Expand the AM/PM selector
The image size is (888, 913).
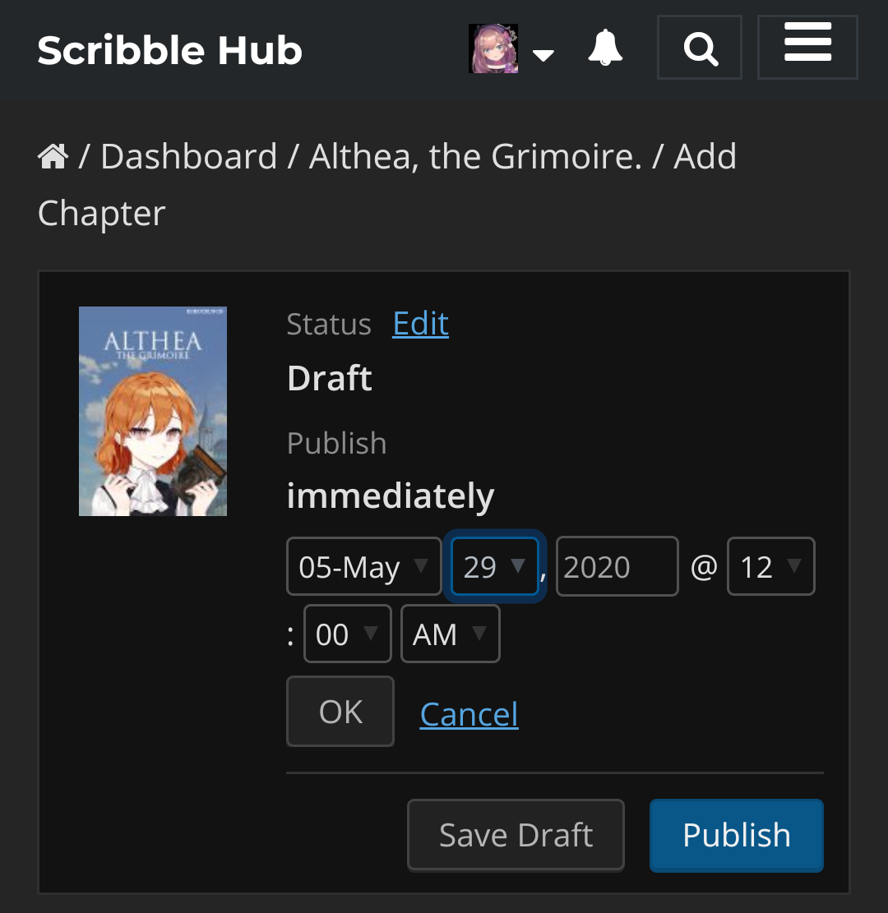pos(450,633)
